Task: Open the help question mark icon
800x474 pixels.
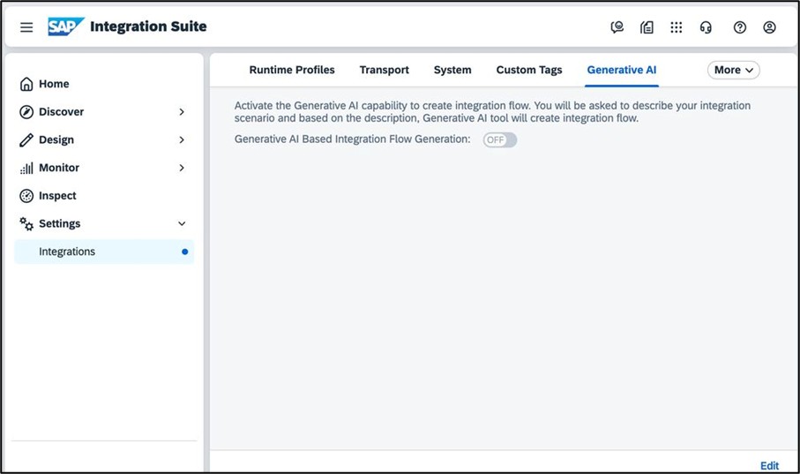Action: click(740, 27)
